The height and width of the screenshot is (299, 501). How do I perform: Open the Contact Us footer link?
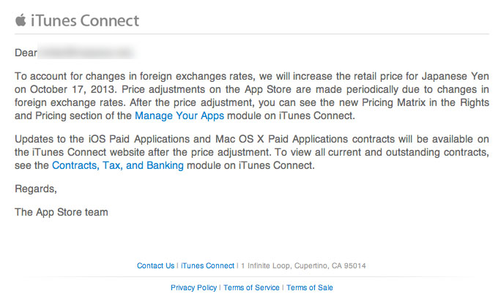(155, 265)
